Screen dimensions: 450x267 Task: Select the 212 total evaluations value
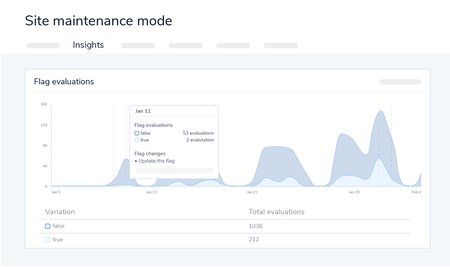pyautogui.click(x=254, y=240)
